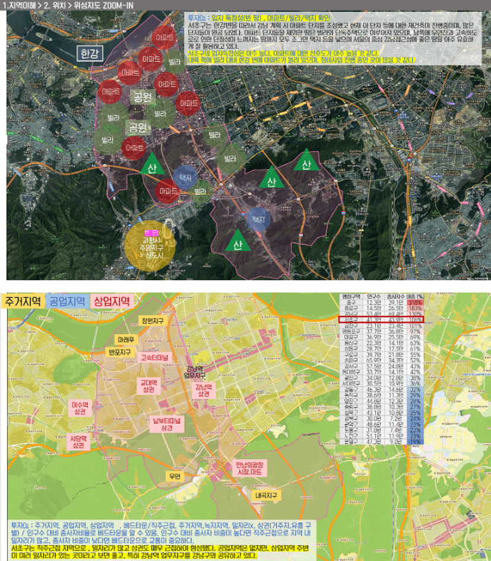Select the 만남의광장 시장,마트 label
Viewport: 491px width, 561px height.
(x=249, y=468)
